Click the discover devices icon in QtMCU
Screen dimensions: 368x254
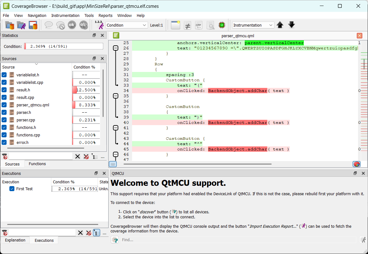(115, 240)
